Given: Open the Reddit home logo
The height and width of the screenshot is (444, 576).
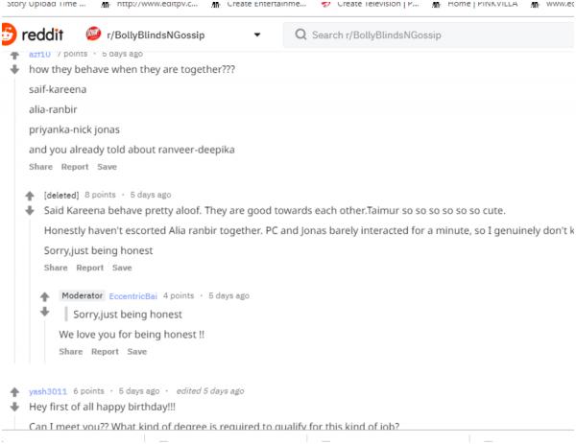Looking at the screenshot, I should [x=33, y=35].
